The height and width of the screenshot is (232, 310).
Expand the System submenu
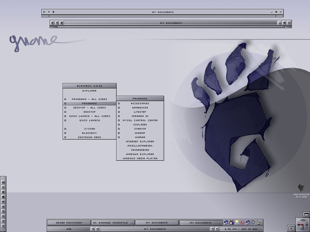click(x=90, y=129)
